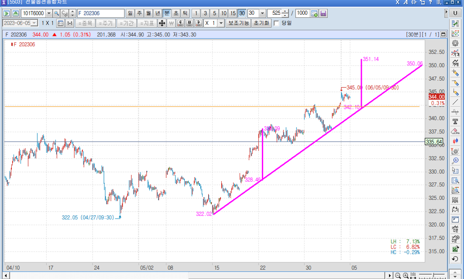Open the =지표 menu button
The height and width of the screenshot is (279, 464).
click(x=147, y=23)
